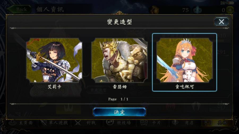Open the 單人遊戲 tab

[x=54, y=123]
